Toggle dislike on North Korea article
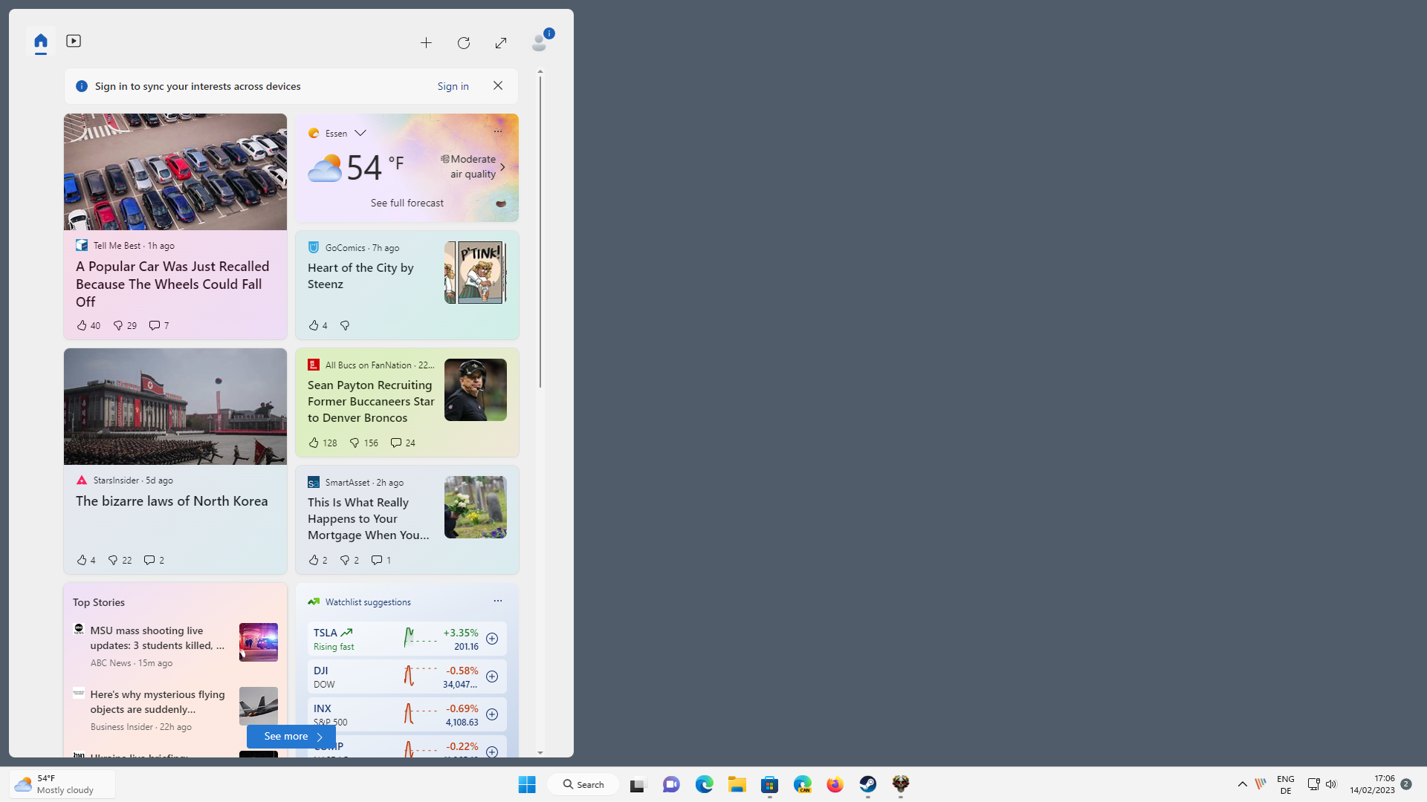The width and height of the screenshot is (1427, 802). (111, 559)
